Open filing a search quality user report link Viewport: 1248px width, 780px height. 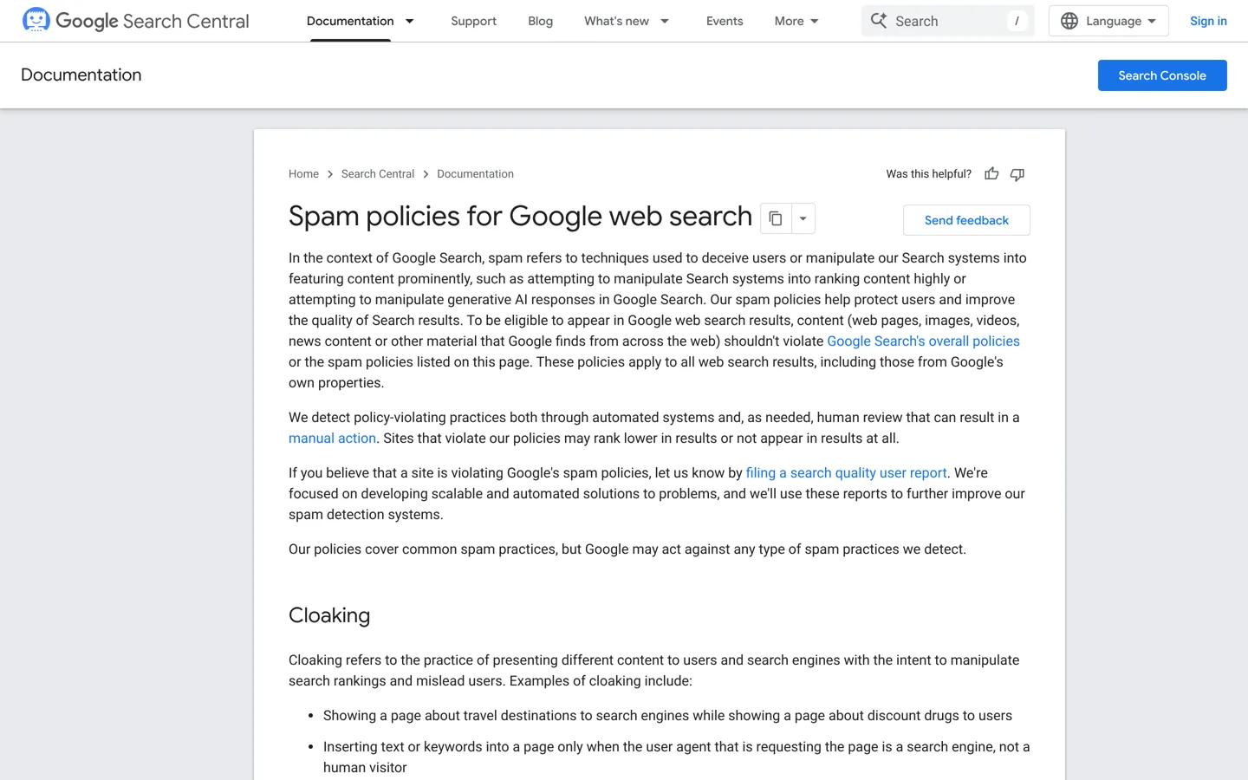pyautogui.click(x=846, y=473)
